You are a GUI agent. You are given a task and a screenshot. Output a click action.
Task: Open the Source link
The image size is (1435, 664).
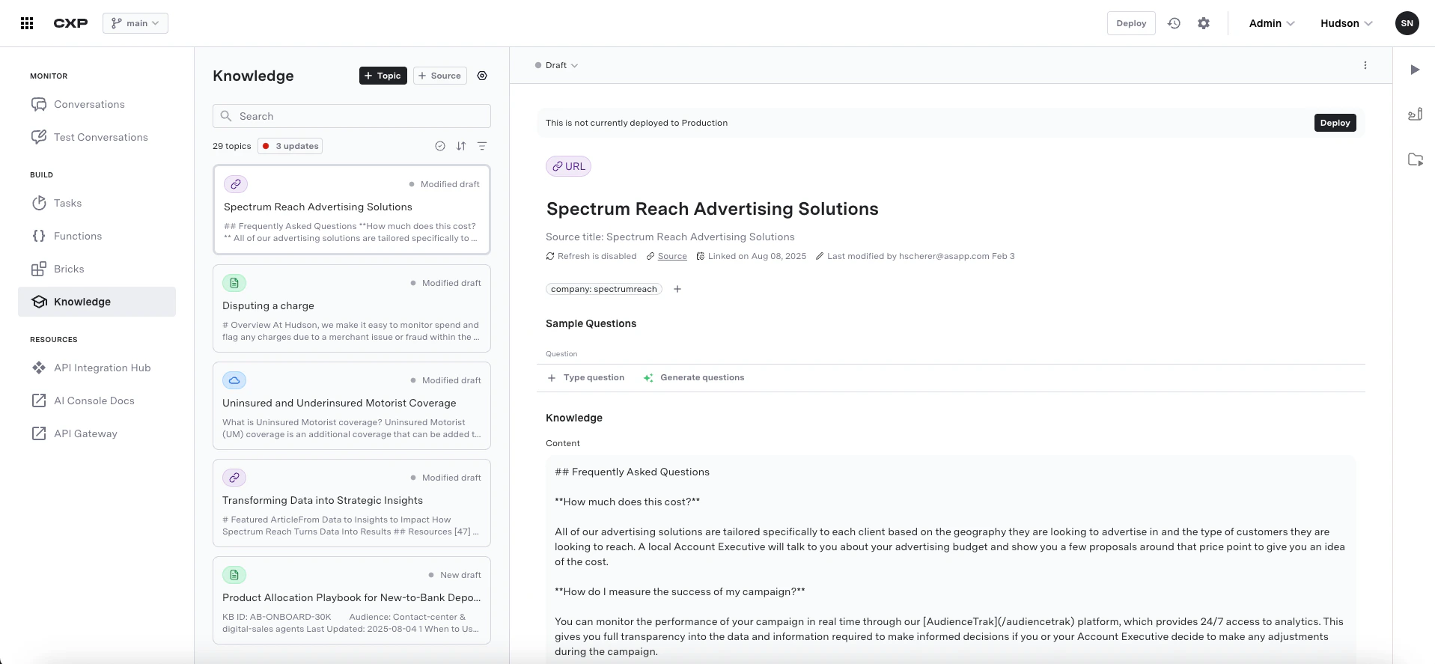(x=672, y=256)
